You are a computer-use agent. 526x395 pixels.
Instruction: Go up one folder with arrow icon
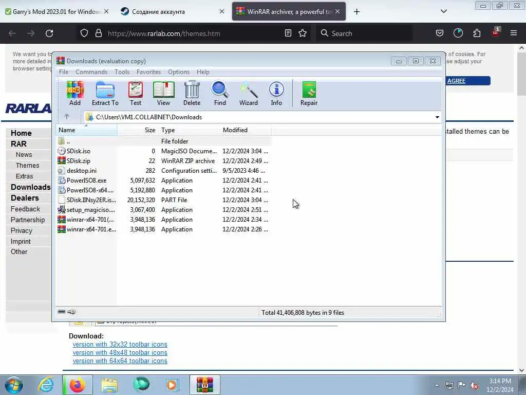pyautogui.click(x=67, y=117)
